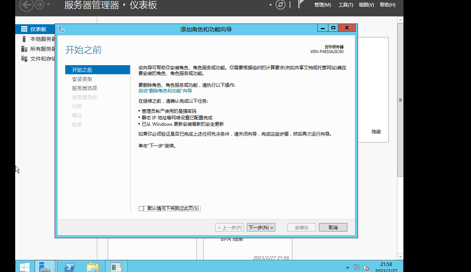The width and height of the screenshot is (471, 272).
Task: Click the scrollbar up arrow in Server Manager
Action: (x=400, y=20)
